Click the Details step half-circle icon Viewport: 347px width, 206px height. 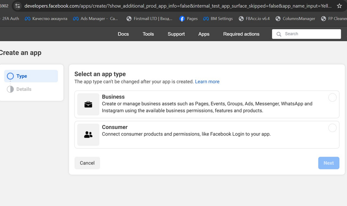pos(10,89)
